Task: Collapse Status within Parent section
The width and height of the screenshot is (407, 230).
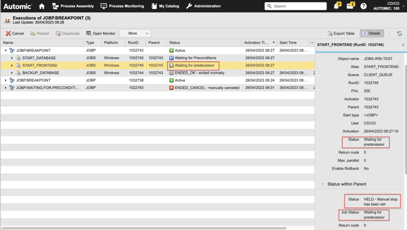Action: (x=322, y=184)
